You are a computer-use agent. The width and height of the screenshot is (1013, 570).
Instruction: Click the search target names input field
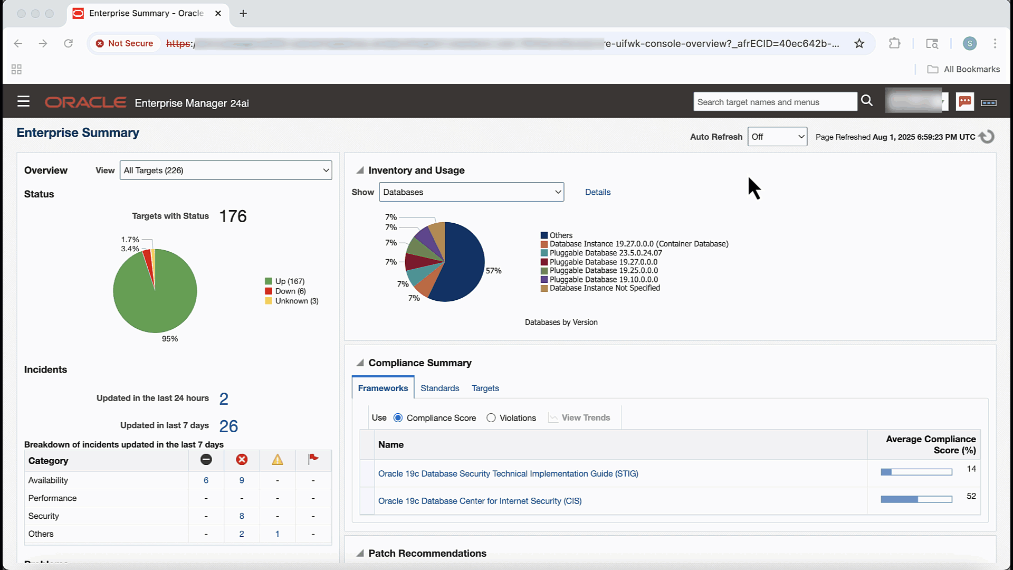pyautogui.click(x=775, y=102)
